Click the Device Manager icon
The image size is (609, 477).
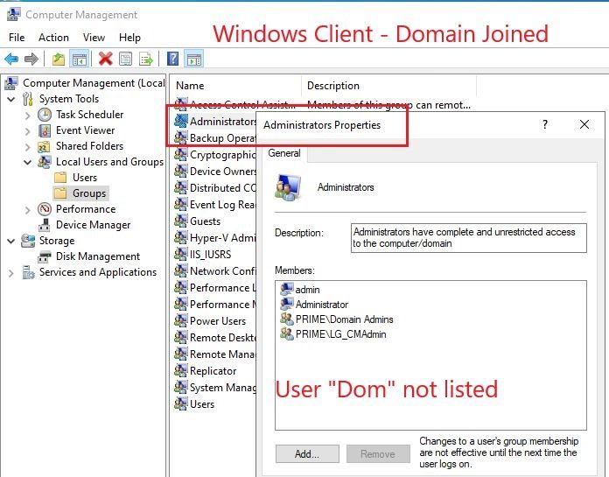point(45,225)
